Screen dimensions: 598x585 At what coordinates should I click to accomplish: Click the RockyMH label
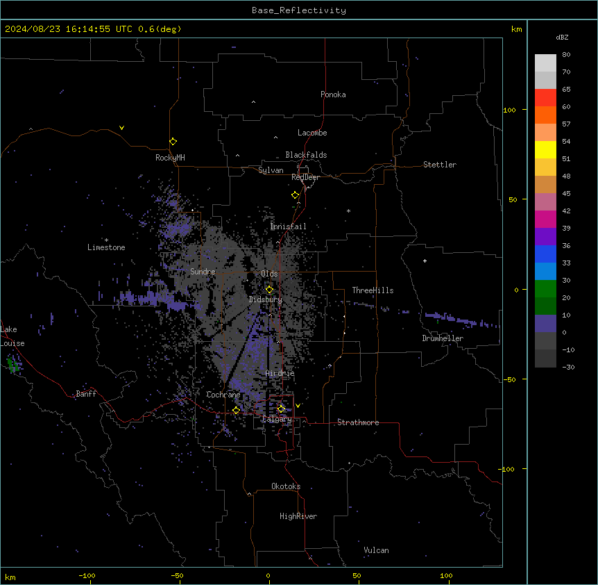coord(170,158)
